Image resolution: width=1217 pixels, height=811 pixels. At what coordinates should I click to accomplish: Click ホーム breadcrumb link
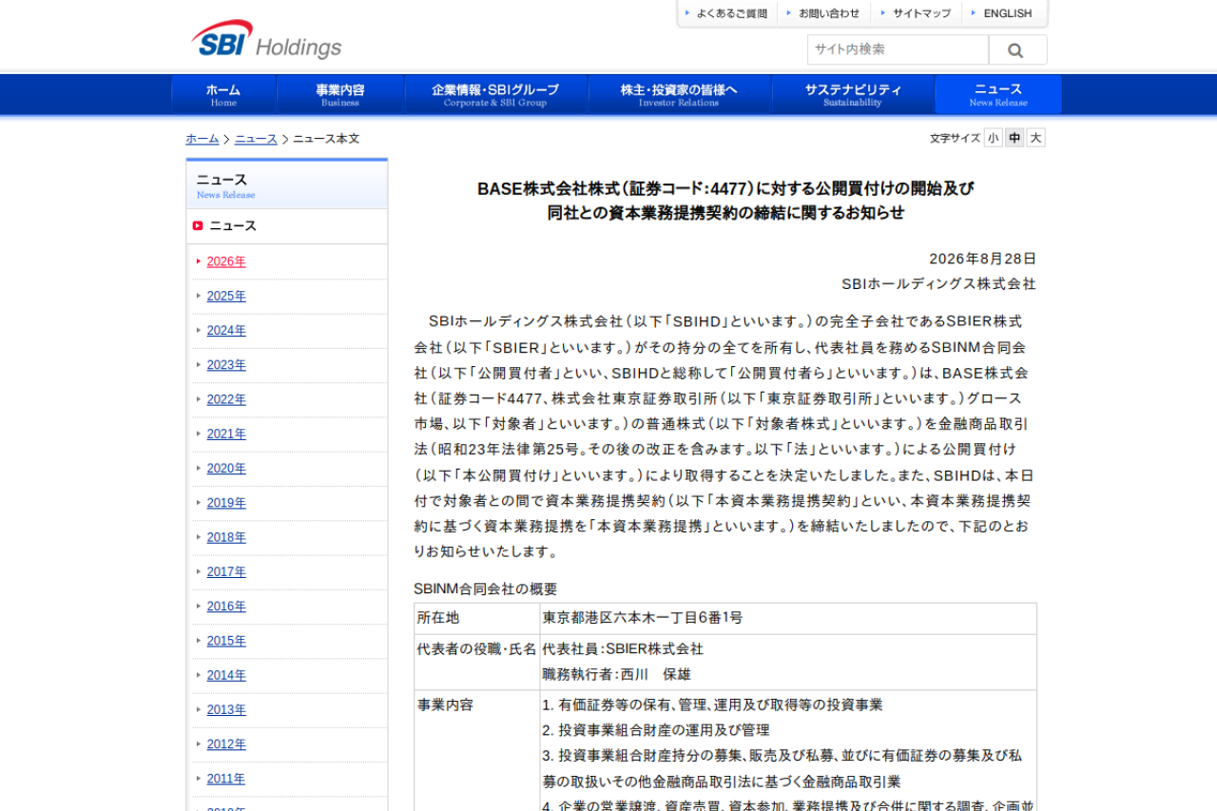[203, 139]
